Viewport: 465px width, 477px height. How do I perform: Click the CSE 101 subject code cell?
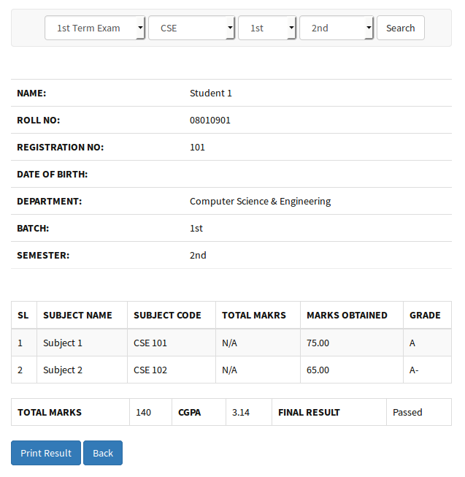[150, 343]
